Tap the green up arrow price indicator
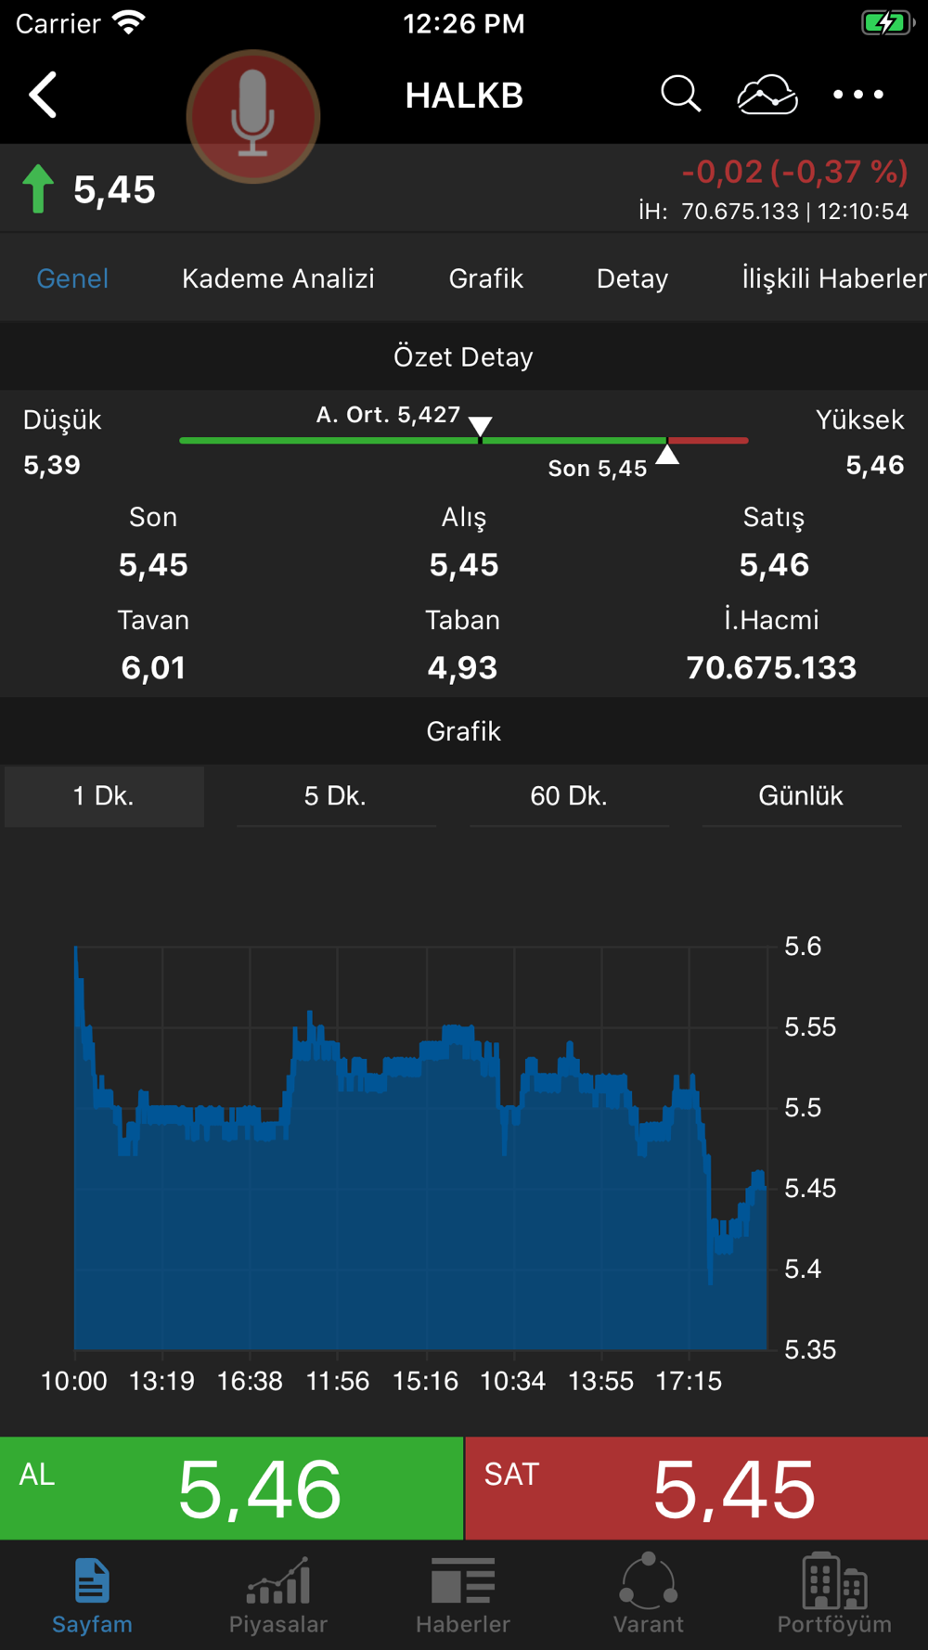928x1650 pixels. [x=38, y=188]
